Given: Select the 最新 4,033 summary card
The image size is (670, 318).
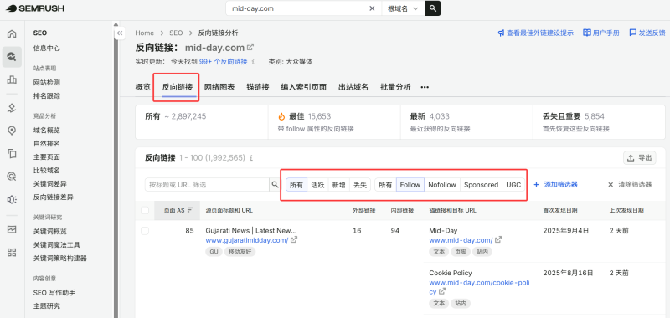Looking at the screenshot, I should (x=466, y=121).
